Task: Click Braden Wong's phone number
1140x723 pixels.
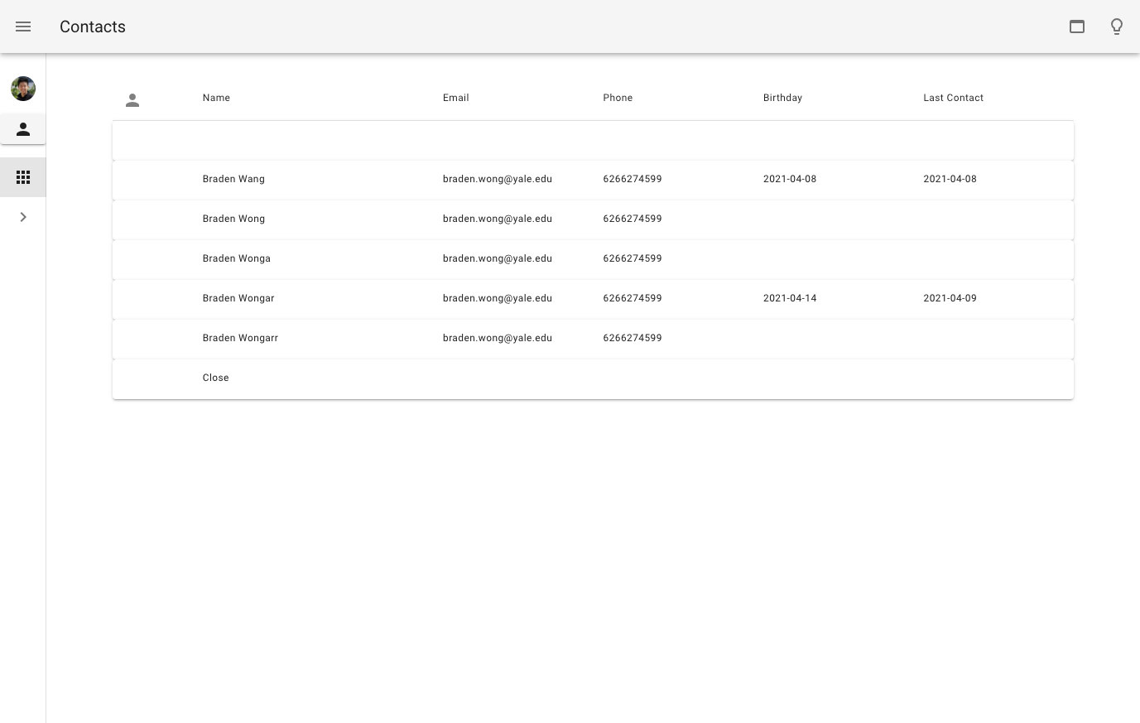Action: (x=633, y=219)
